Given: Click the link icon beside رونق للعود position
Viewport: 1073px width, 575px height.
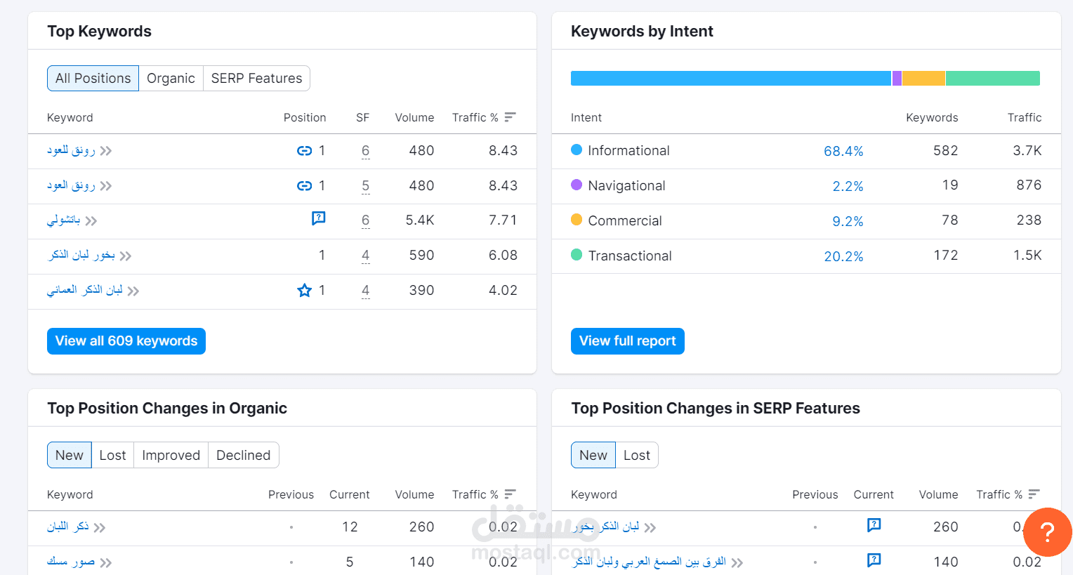Looking at the screenshot, I should tap(304, 151).
